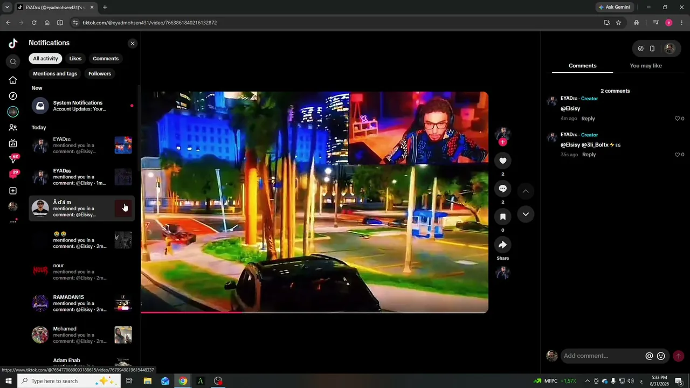690x388 pixels.
Task: Open video comments via speech bubble icon
Action: coord(502,189)
